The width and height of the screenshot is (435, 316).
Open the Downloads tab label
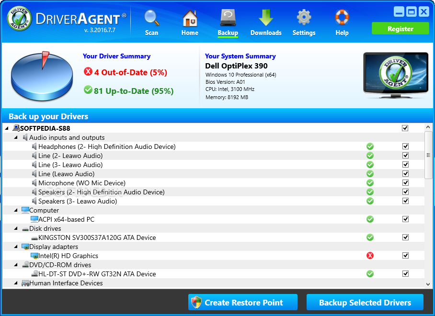point(266,33)
